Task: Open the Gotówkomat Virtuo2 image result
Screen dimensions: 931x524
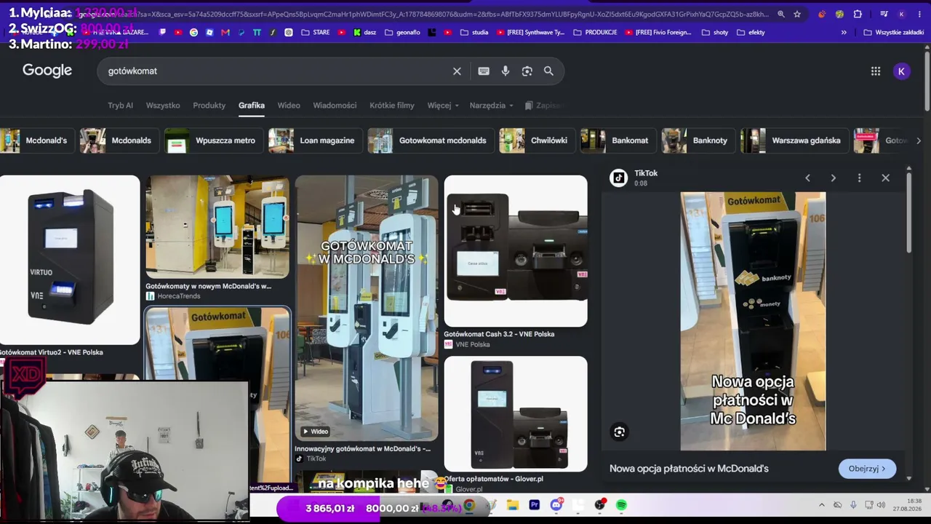Action: (70, 259)
